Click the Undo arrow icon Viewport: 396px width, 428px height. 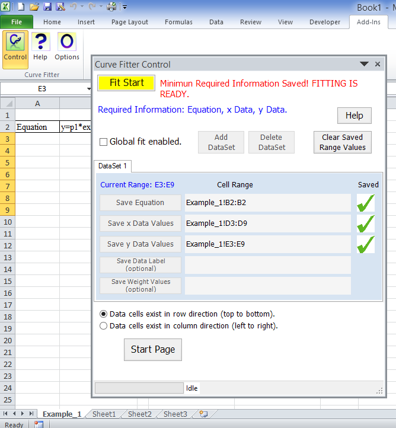(74, 7)
